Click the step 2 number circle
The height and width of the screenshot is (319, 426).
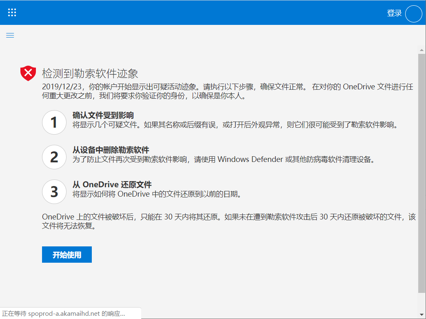[54, 157]
